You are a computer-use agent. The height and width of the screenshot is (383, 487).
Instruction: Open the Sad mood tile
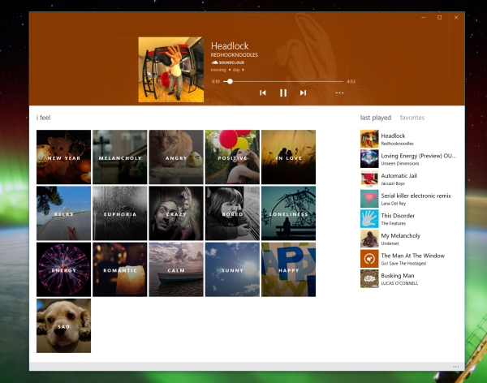tap(64, 325)
